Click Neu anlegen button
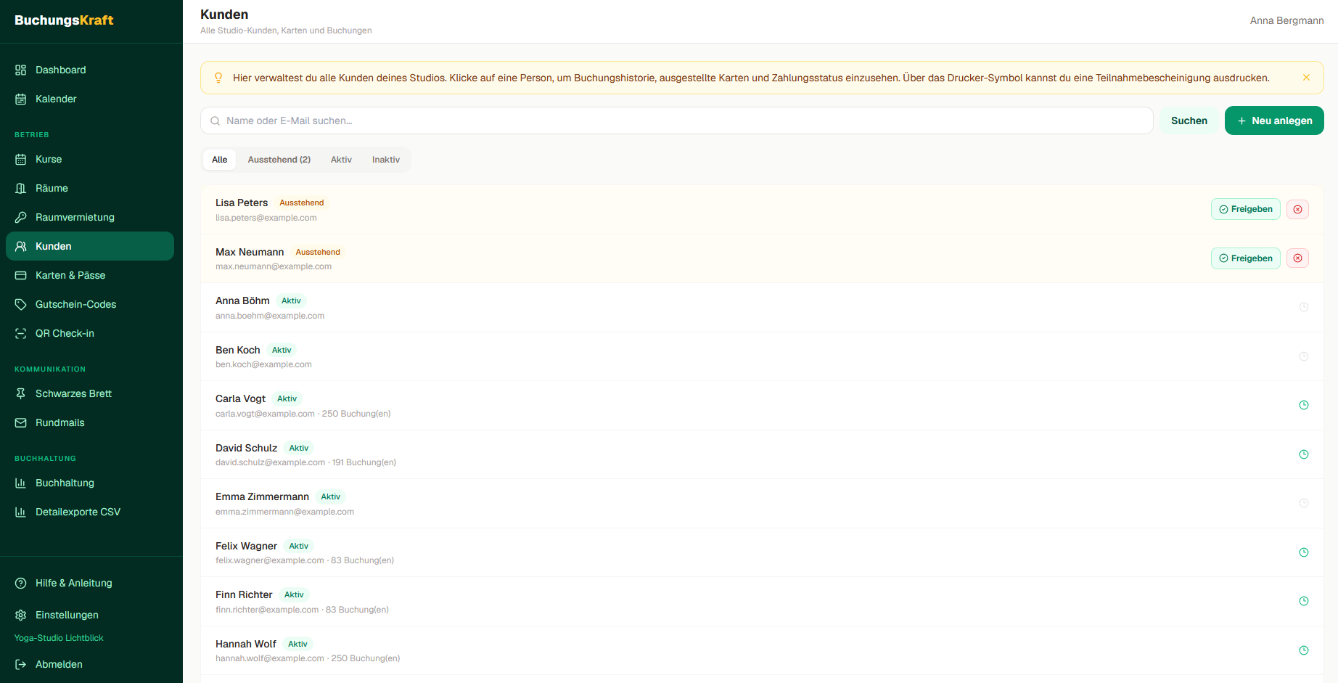The height and width of the screenshot is (683, 1338). click(x=1274, y=120)
